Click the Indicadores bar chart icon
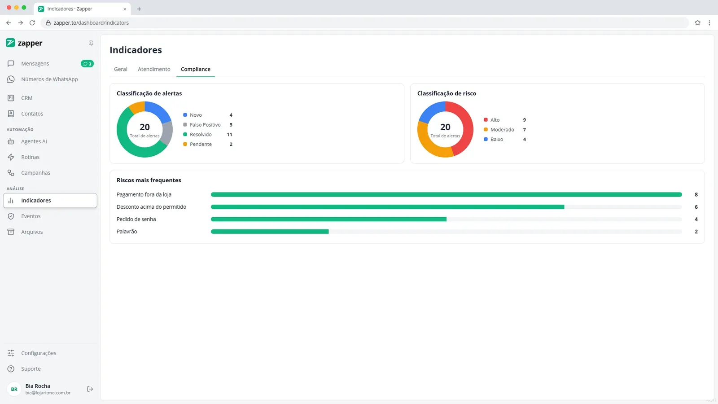This screenshot has height=404, width=718. tap(11, 201)
